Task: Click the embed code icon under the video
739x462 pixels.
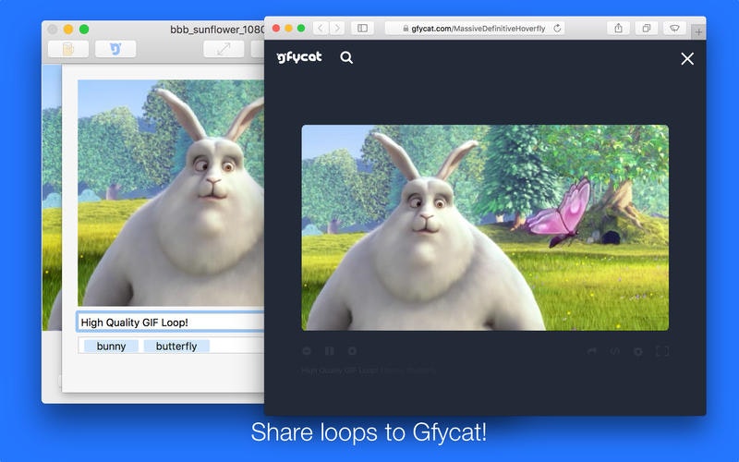Action: point(614,351)
